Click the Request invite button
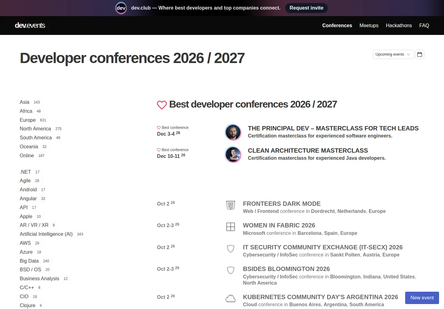Image resolution: width=444 pixels, height=309 pixels. (306, 8)
